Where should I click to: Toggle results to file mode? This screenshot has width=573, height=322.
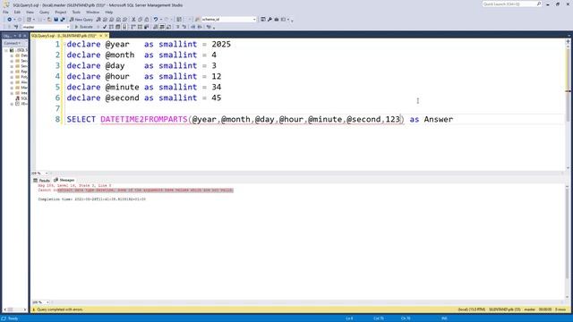click(x=168, y=27)
